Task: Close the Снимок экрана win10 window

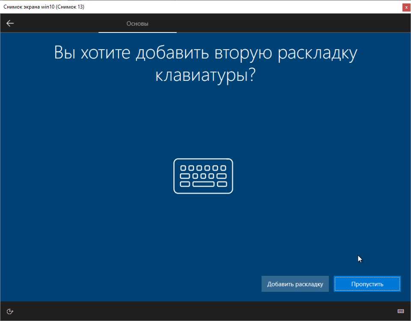Action: (x=406, y=8)
